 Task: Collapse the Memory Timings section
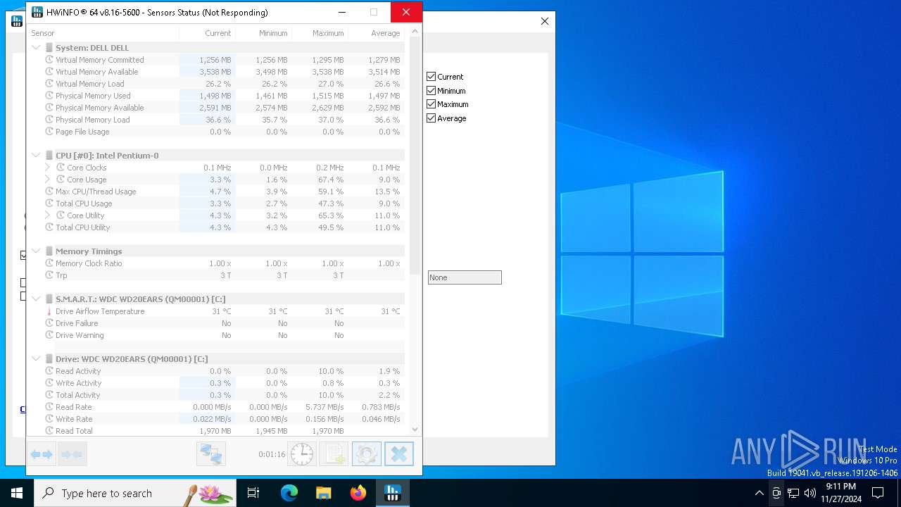click(36, 251)
